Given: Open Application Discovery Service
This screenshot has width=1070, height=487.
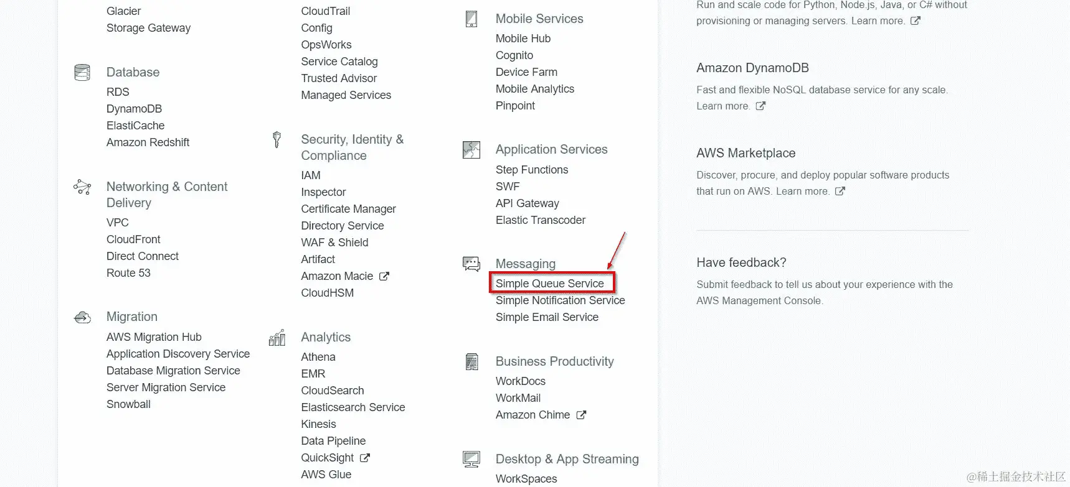Looking at the screenshot, I should click(178, 354).
